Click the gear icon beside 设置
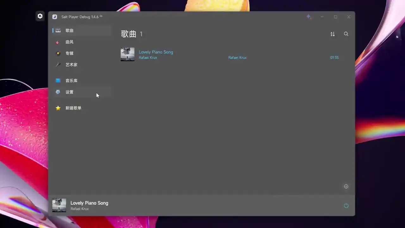 [x=58, y=92]
